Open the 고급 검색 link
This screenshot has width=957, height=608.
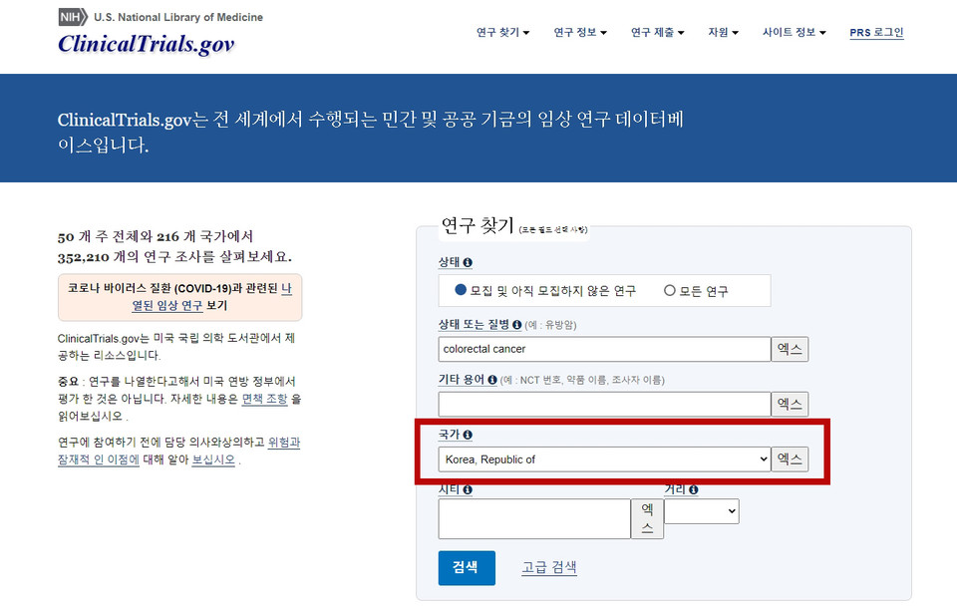tap(549, 567)
